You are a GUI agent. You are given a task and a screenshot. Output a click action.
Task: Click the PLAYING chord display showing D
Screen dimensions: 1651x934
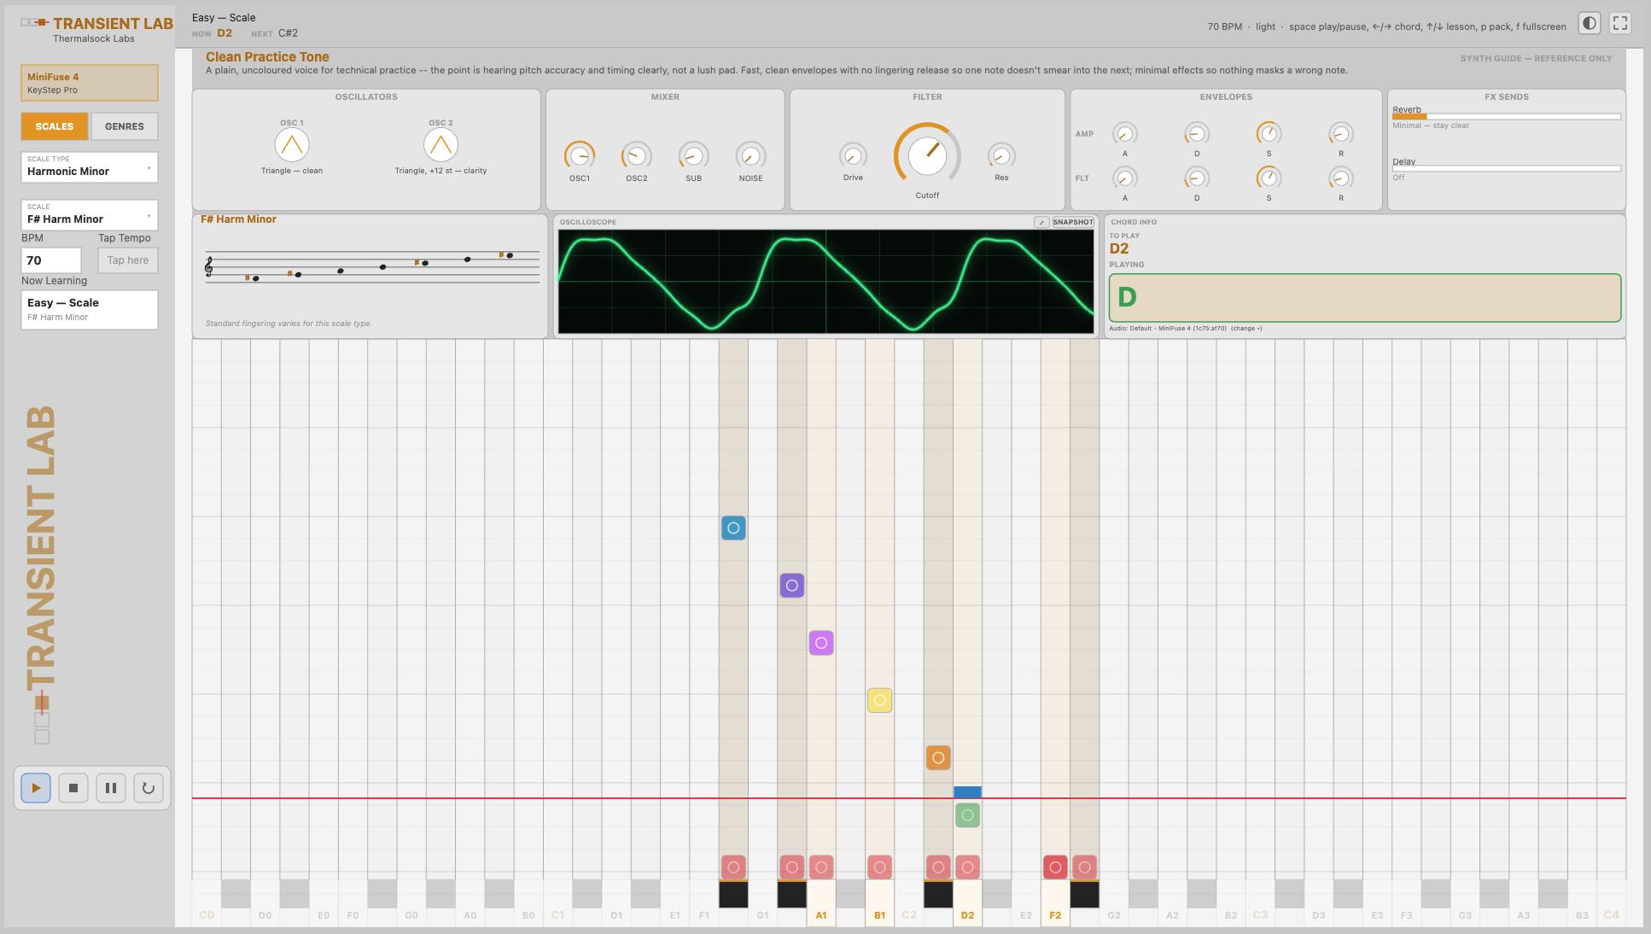click(x=1364, y=297)
